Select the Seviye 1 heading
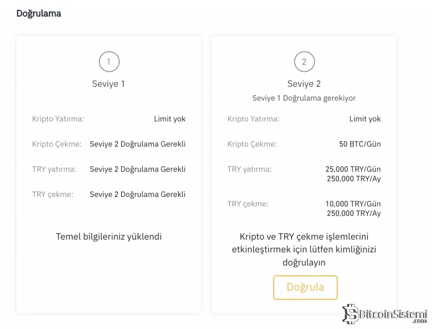This screenshot has height=329, width=432. [108, 84]
